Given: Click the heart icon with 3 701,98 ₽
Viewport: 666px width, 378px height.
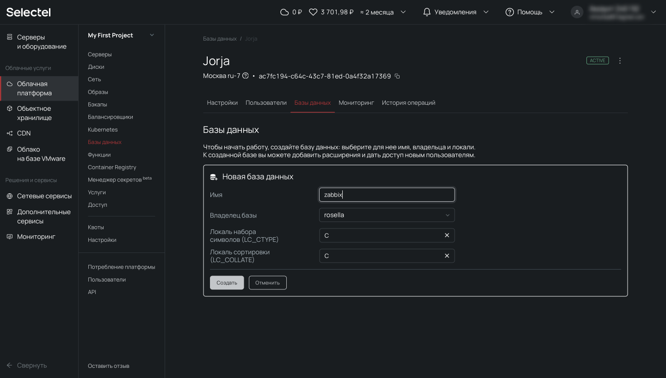Looking at the screenshot, I should [313, 12].
